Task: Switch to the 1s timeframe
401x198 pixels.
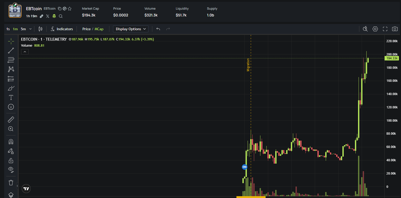Action: pos(8,29)
